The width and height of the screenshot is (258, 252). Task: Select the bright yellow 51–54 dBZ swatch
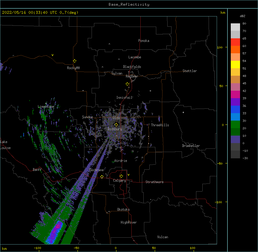(235, 64)
